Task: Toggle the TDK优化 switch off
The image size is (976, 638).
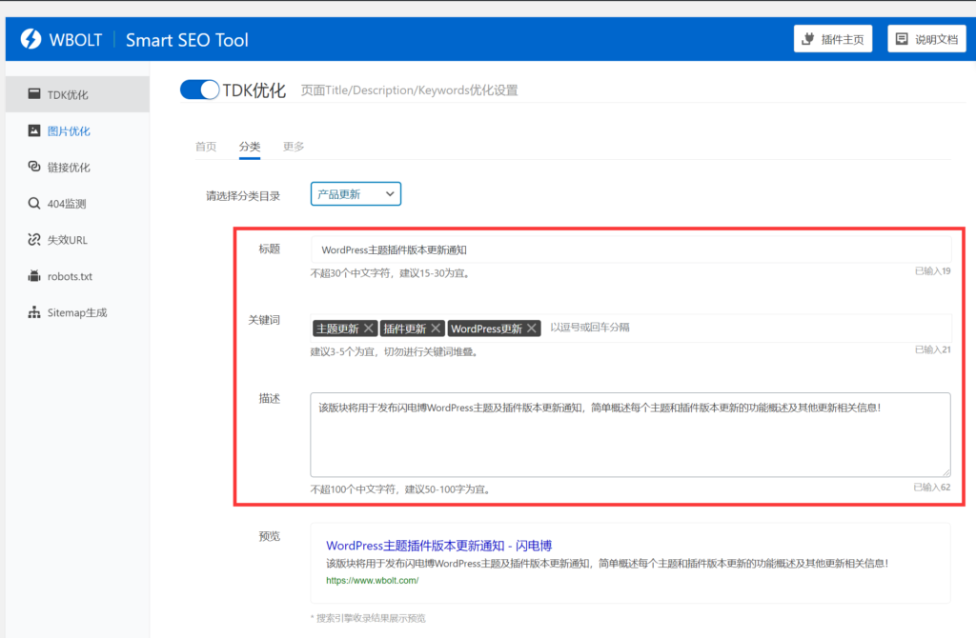Action: pos(199,90)
